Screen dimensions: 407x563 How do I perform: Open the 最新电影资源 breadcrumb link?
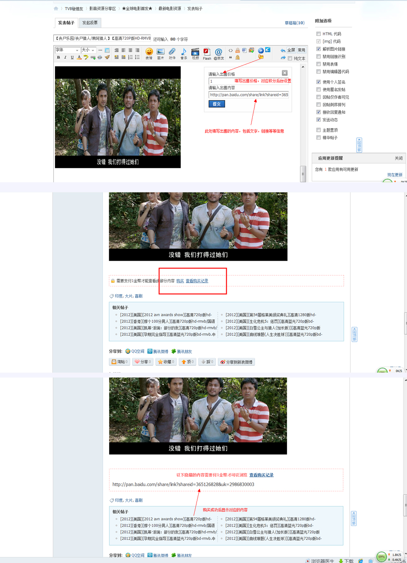pyautogui.click(x=170, y=9)
